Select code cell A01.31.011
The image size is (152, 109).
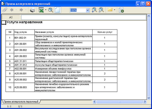[x=24, y=61]
